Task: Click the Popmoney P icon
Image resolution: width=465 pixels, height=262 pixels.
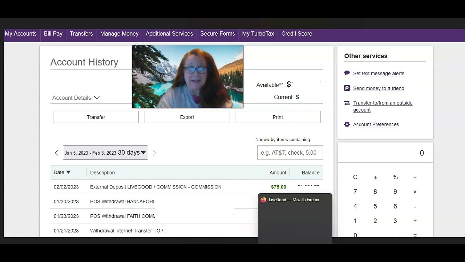Action: click(347, 88)
